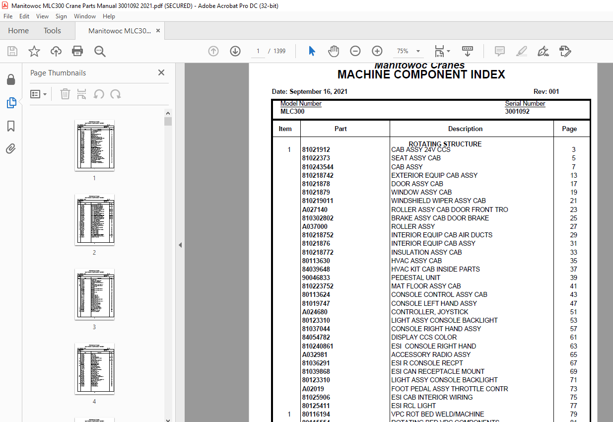
Task: Open the File menu
Action: pyautogui.click(x=8, y=16)
